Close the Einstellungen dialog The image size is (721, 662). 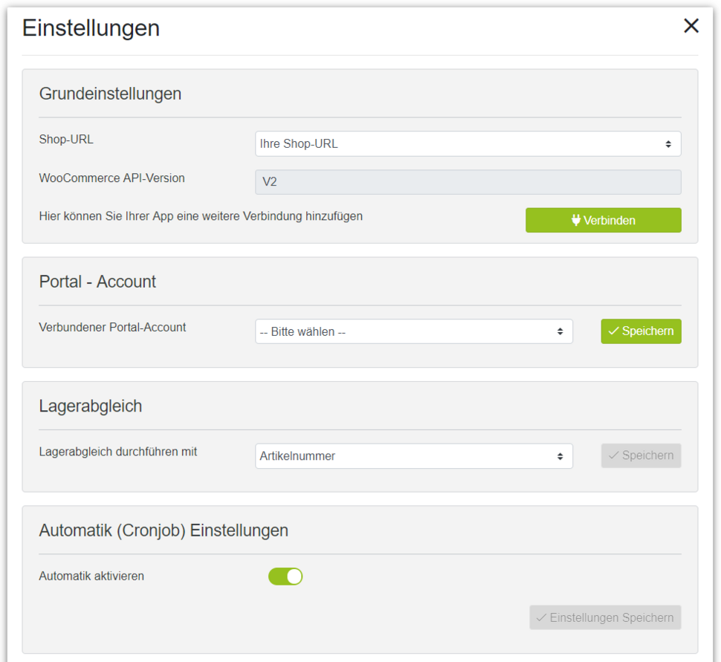691,26
